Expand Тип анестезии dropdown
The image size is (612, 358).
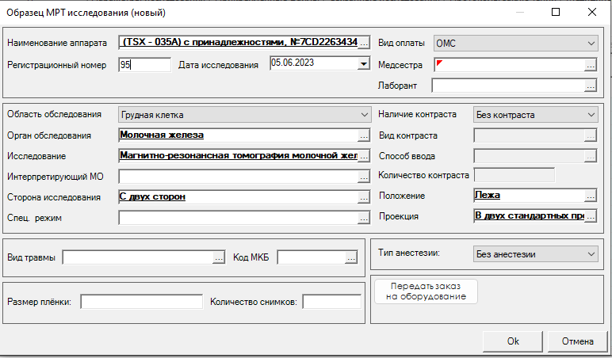[591, 254]
